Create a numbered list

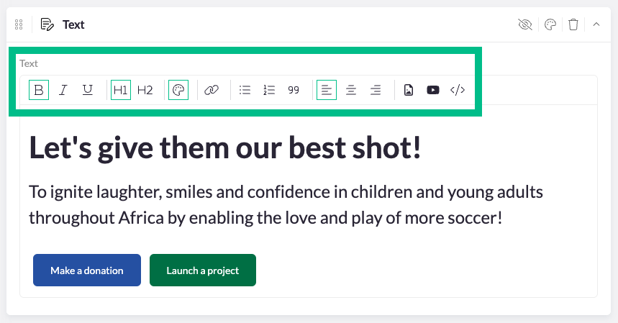click(x=269, y=90)
